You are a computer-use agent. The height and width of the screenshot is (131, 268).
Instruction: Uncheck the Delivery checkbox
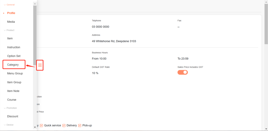[64, 126]
